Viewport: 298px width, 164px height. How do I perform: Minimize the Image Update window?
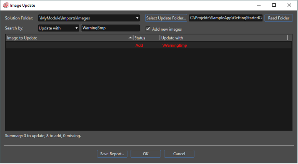click(259, 5)
